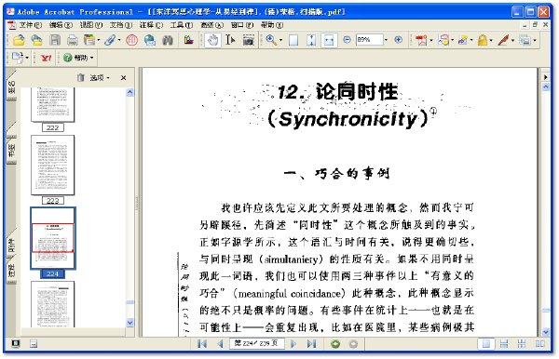Open the 文件 menu

pyautogui.click(x=30, y=25)
